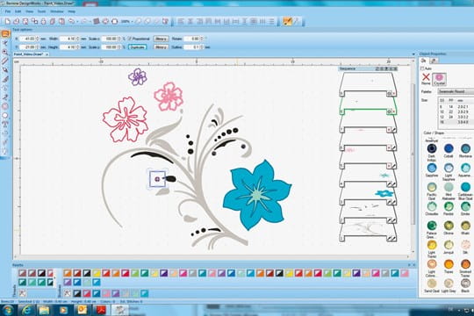Pick the Cobalt crystal color swatch
Viewport: 474px width, 316px height.
(449, 150)
